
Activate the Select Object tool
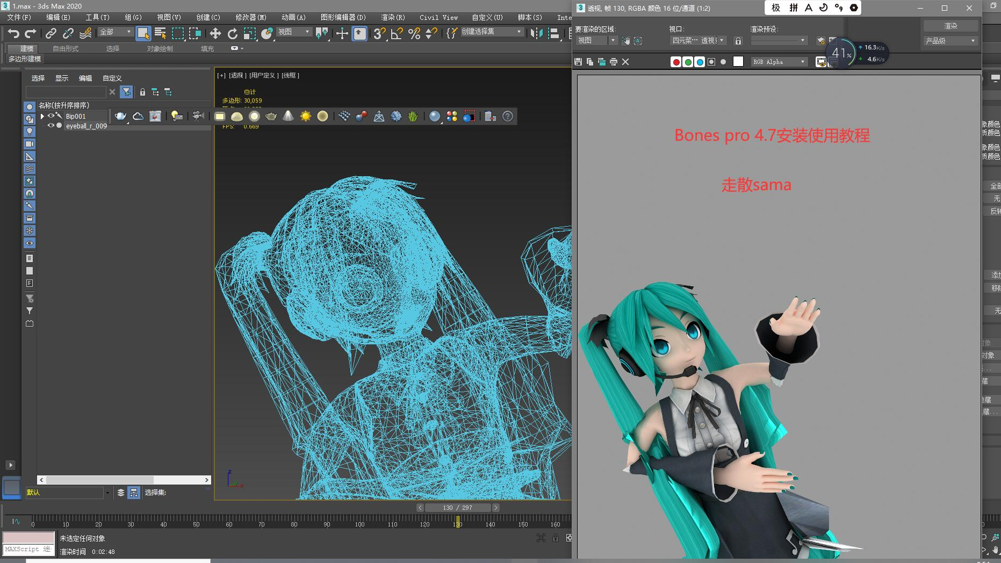point(143,33)
